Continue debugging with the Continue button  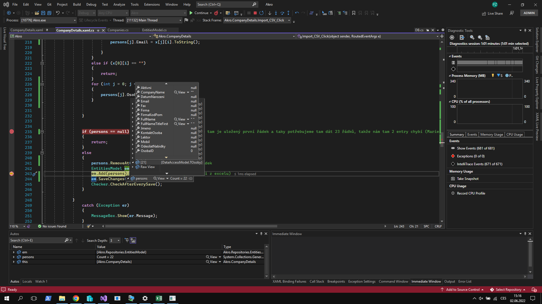tap(199, 13)
